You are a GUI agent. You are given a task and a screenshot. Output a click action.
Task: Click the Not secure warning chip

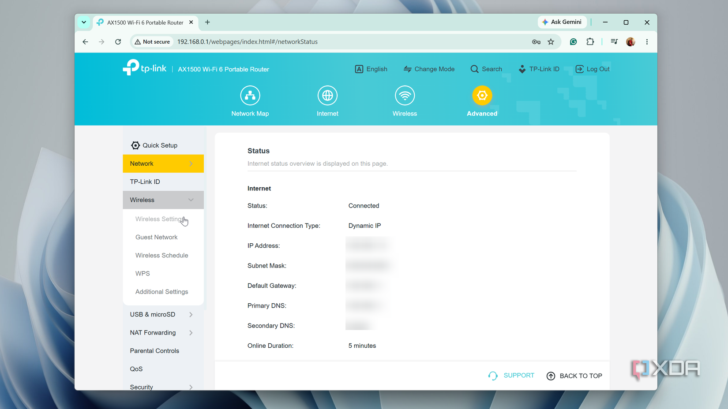[x=152, y=42]
